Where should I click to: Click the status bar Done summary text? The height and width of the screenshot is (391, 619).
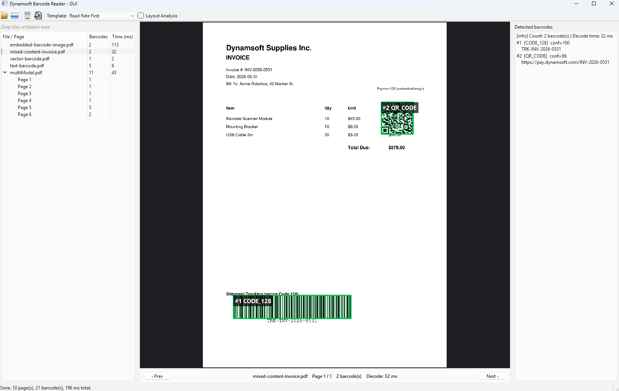(x=46, y=388)
